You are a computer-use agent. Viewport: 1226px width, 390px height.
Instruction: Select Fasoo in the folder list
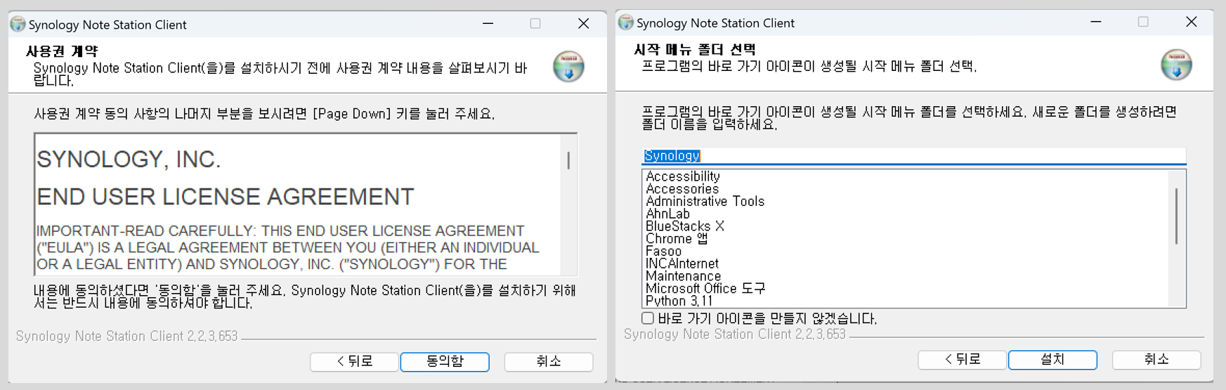pyautogui.click(x=663, y=252)
